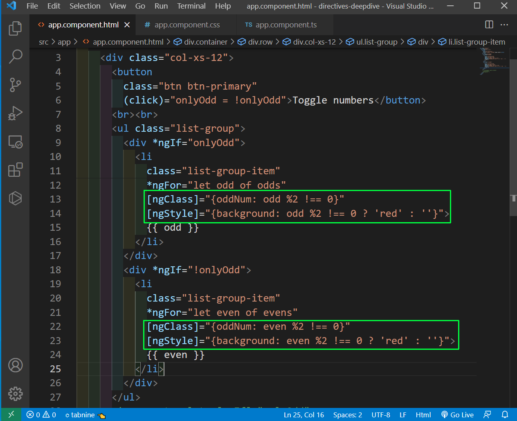Change indentation via Spaces: 2

348,414
